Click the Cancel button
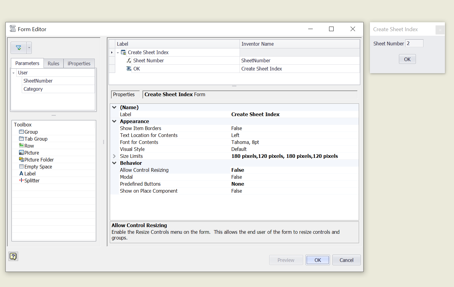 pos(346,260)
